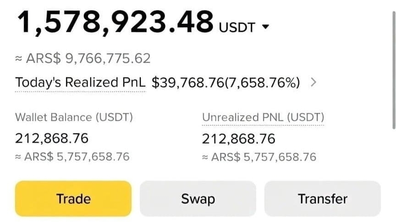Tap the Swap button
This screenshot has width=396, height=222.
(x=198, y=199)
